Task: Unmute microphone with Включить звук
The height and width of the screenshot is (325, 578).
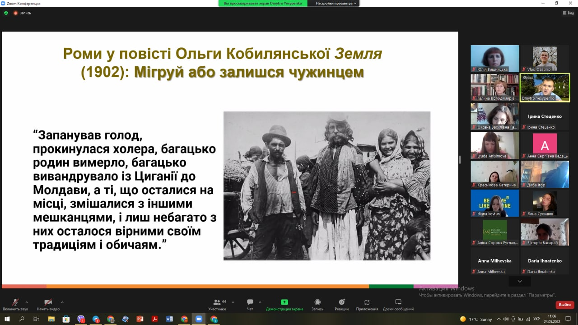Action: (x=15, y=302)
